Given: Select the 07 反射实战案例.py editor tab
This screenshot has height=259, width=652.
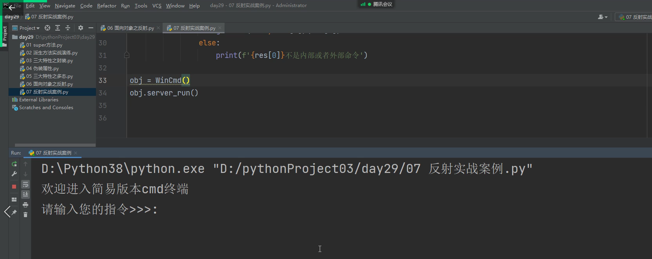Looking at the screenshot, I should click(x=194, y=28).
